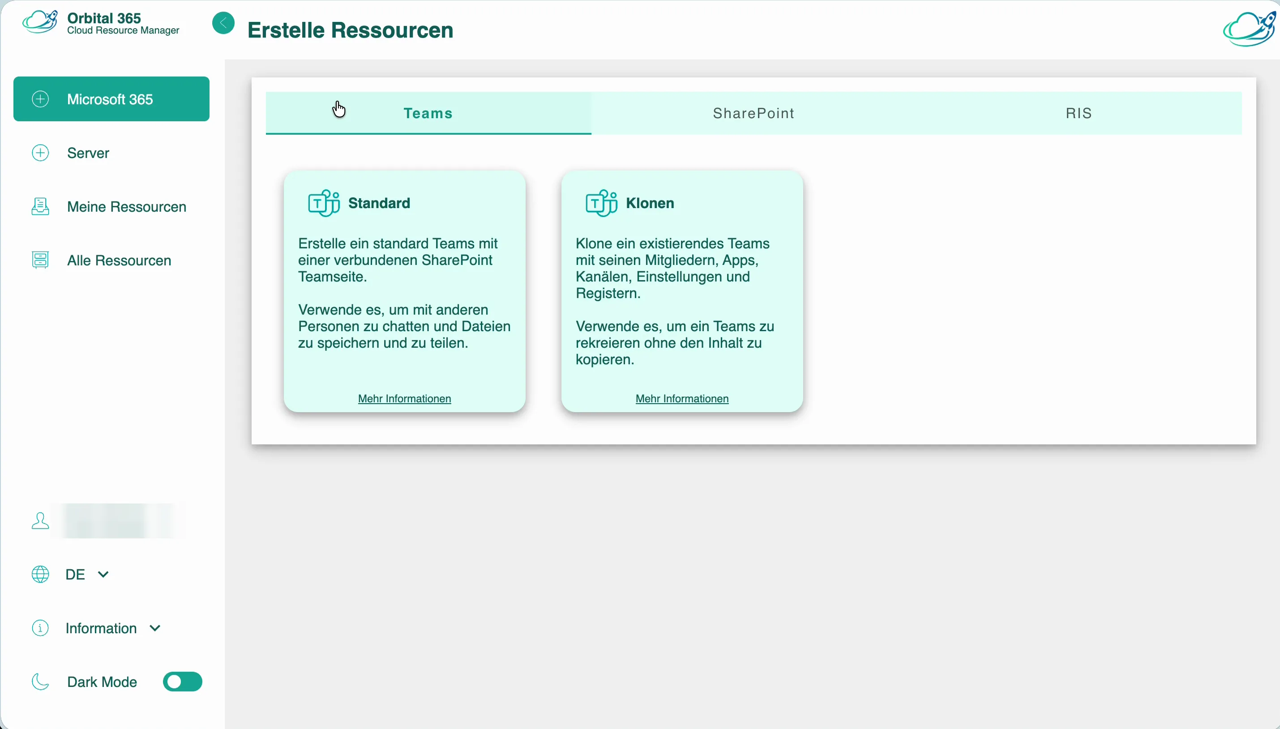Go to Alle Ressourcen

[119, 260]
